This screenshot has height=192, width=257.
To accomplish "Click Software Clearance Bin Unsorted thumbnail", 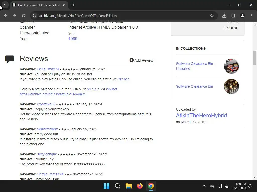I will point(231,66).
